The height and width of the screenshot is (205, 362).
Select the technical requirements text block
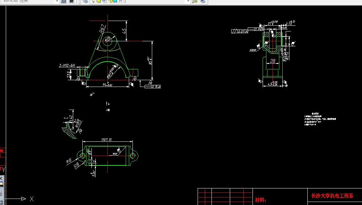pyautogui.click(x=320, y=119)
